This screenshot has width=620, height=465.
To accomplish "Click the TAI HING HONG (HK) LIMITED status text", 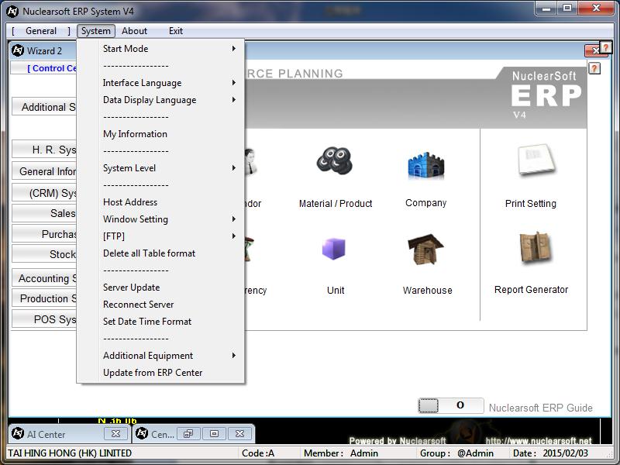I will [70, 453].
